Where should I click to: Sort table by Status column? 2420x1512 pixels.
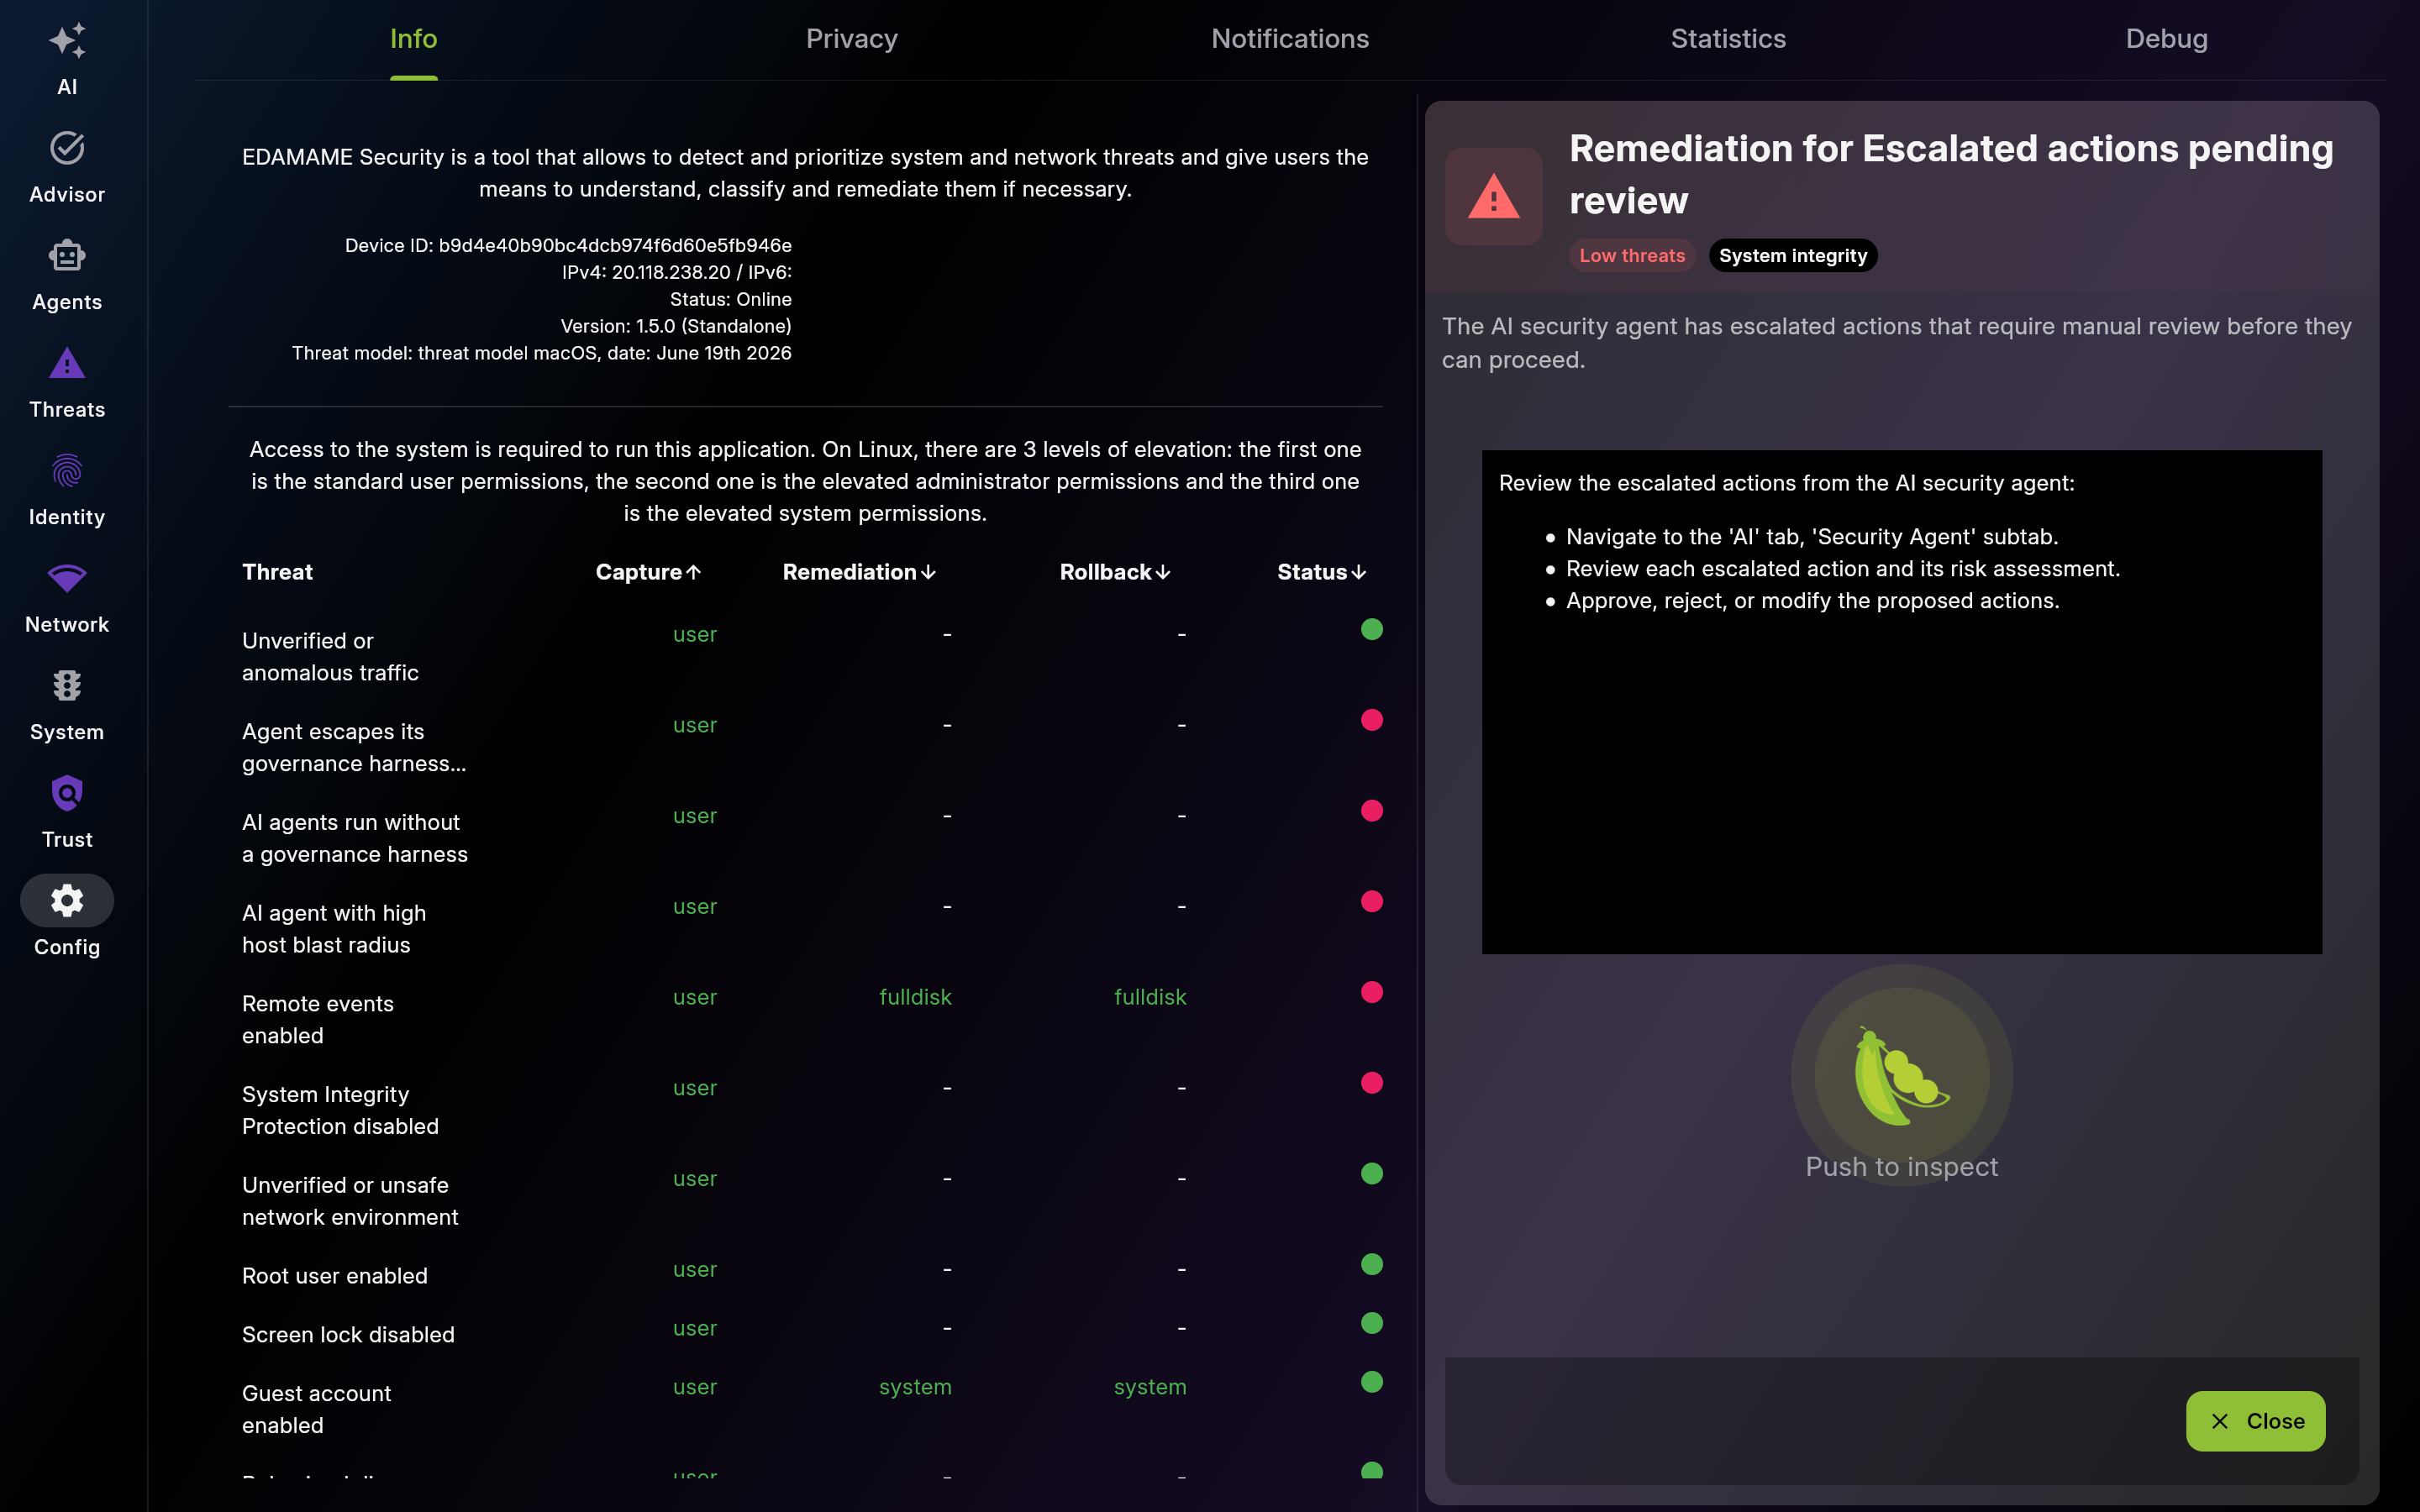coord(1322,572)
